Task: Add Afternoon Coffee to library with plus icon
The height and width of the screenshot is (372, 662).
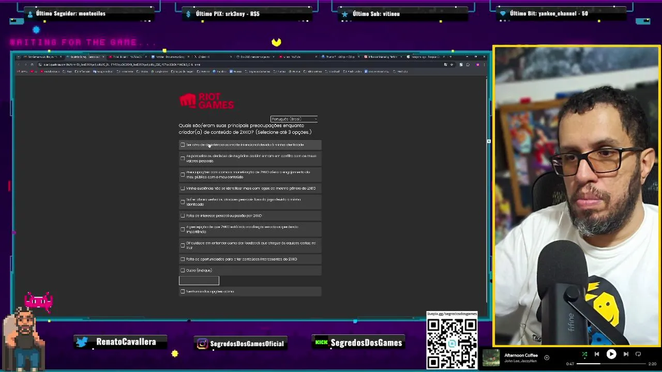Action: (x=547, y=357)
